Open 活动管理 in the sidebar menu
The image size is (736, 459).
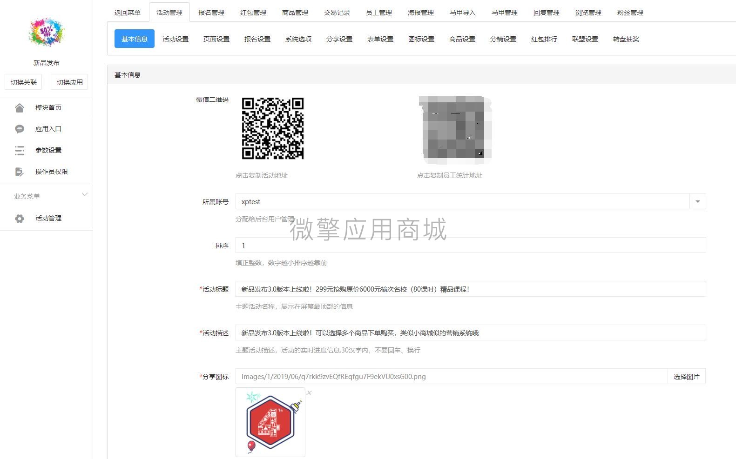tap(48, 218)
